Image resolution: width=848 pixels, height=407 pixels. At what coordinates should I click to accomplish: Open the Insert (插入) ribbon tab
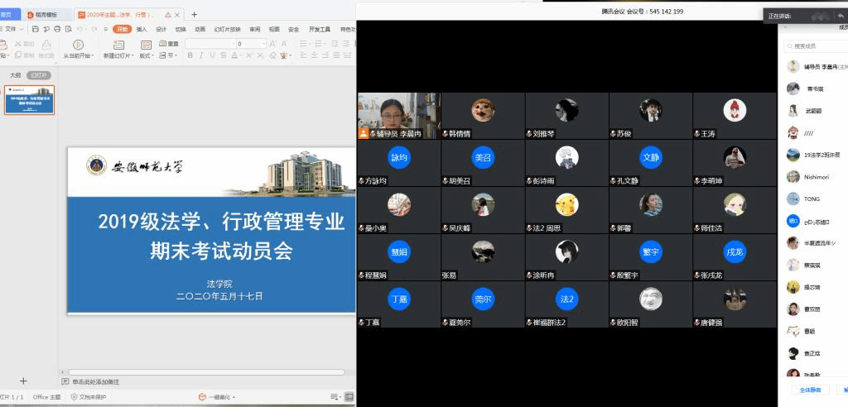(x=142, y=29)
